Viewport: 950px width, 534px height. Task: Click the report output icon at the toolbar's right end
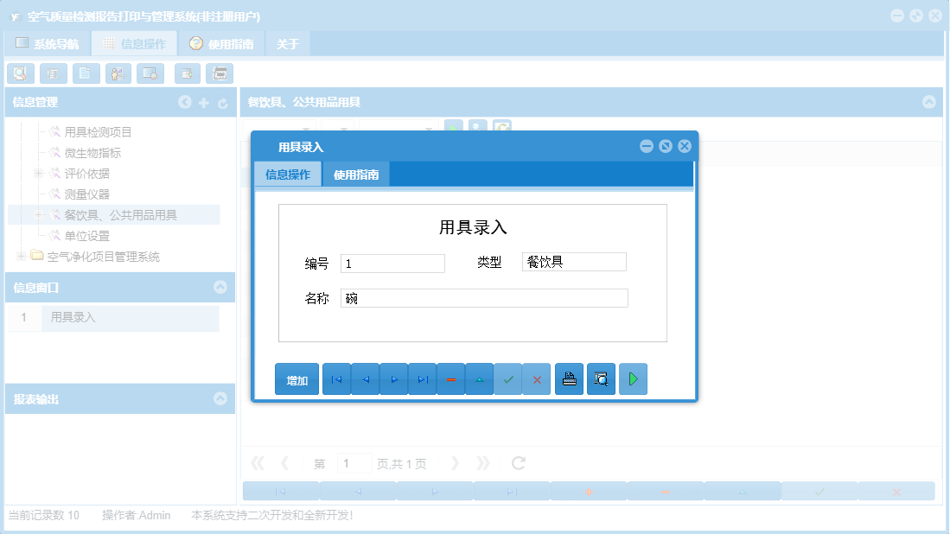tap(220, 73)
